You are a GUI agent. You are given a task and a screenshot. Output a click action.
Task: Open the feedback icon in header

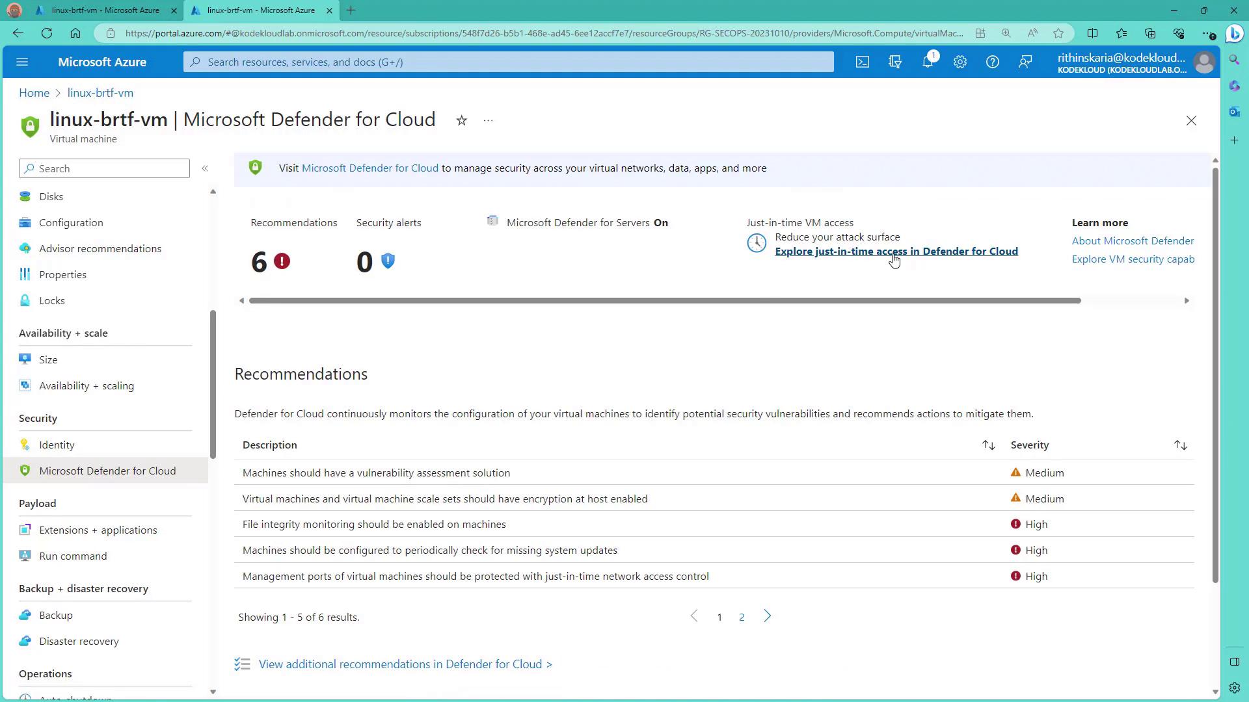1025,62
